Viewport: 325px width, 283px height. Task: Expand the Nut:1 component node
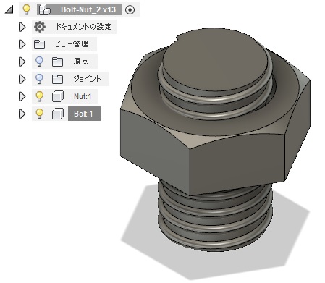click(22, 96)
